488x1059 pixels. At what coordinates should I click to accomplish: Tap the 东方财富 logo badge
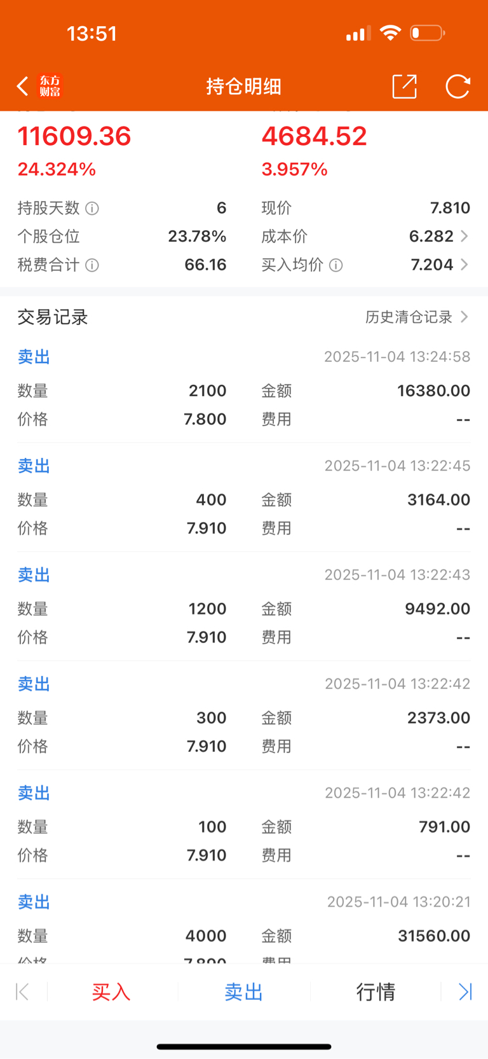click(50, 86)
